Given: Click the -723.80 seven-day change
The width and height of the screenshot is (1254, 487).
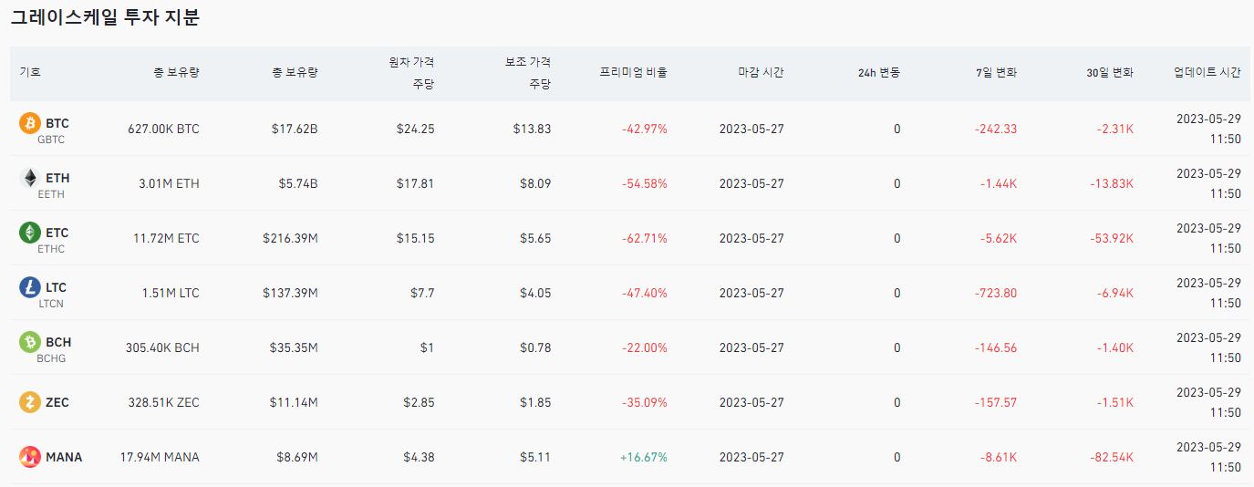Looking at the screenshot, I should [x=996, y=293].
